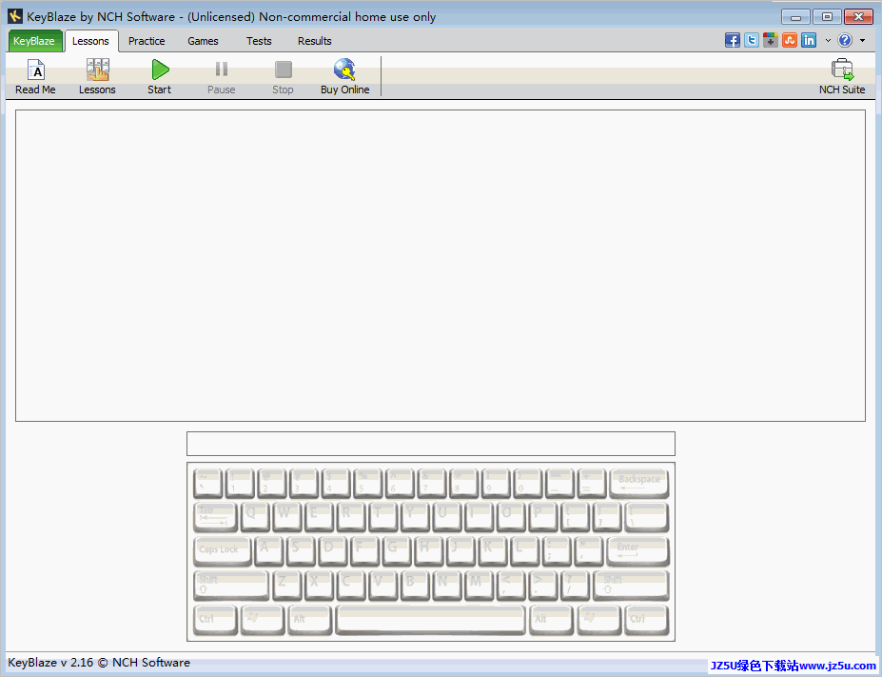Viewport: 882px width, 677px height.
Task: Close the KeyBlaze window
Action: point(859,17)
